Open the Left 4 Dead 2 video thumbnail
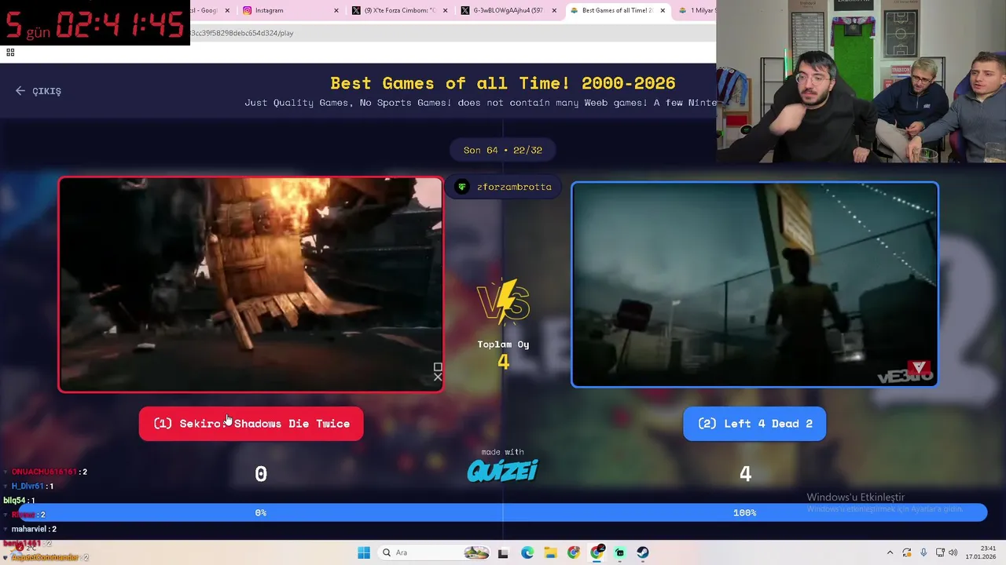This screenshot has width=1006, height=565. [x=754, y=285]
